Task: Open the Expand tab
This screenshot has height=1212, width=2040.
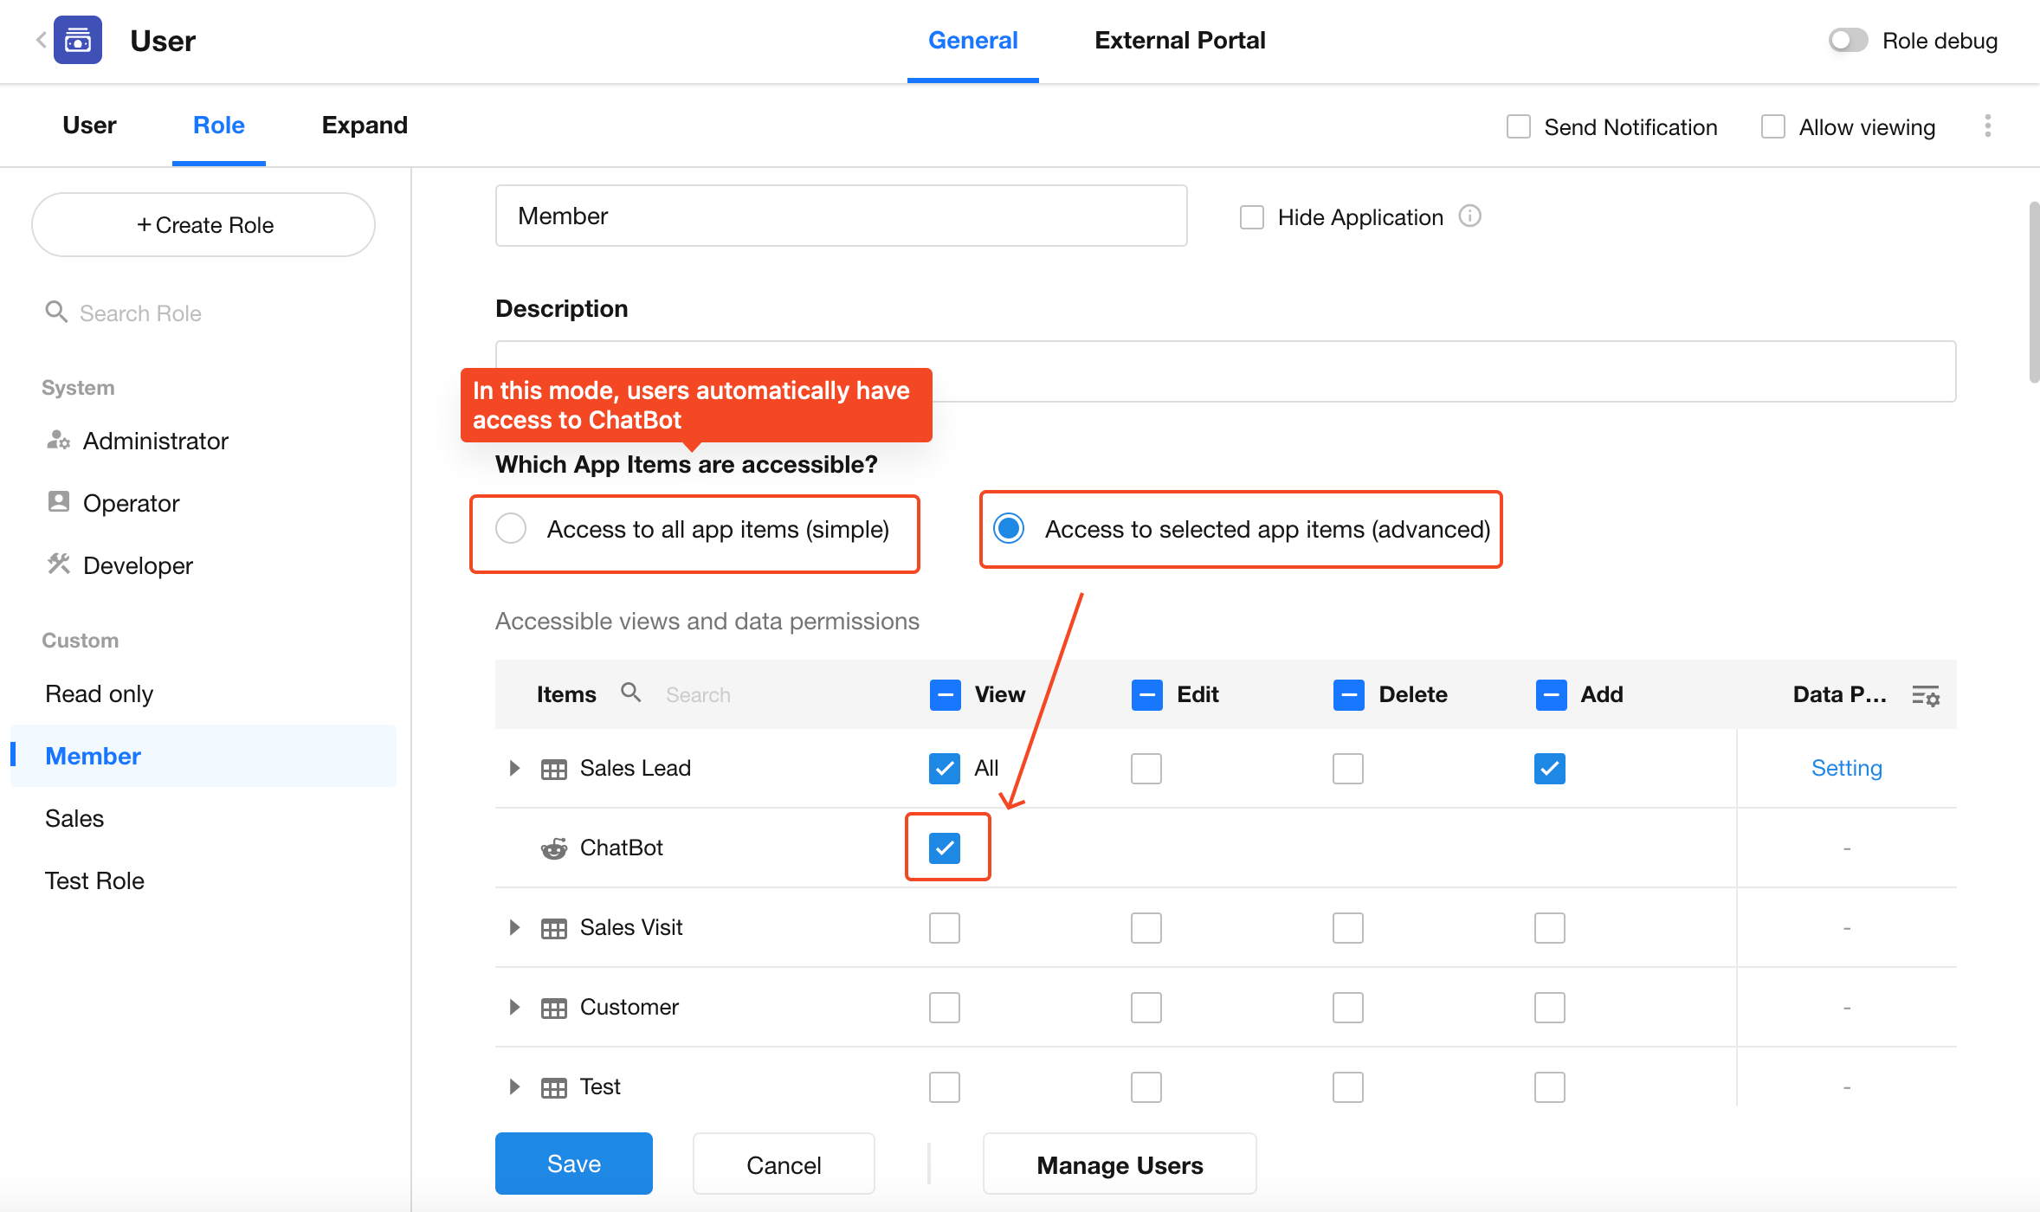Action: coord(365,126)
